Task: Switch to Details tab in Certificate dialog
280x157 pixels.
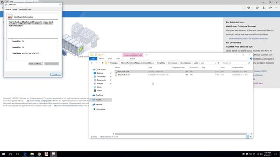Action: 15,10
